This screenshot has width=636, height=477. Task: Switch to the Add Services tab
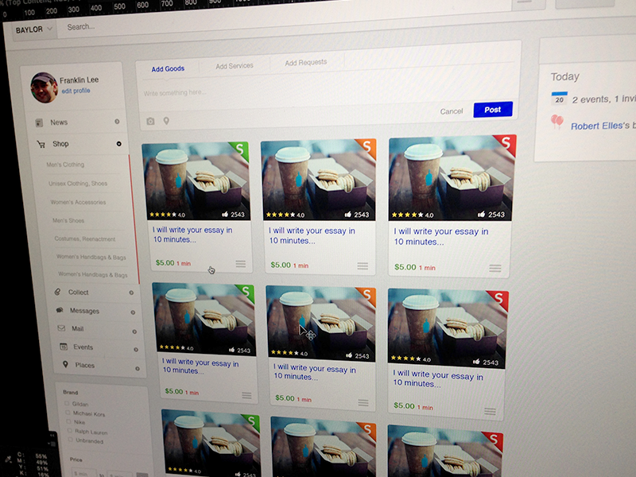click(x=235, y=64)
